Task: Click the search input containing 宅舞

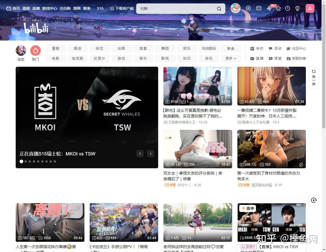Action: point(178,8)
